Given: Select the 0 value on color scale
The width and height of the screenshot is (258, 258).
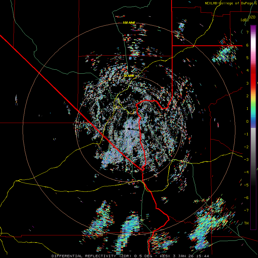Looking at the screenshot, I should pyautogui.click(x=247, y=122).
